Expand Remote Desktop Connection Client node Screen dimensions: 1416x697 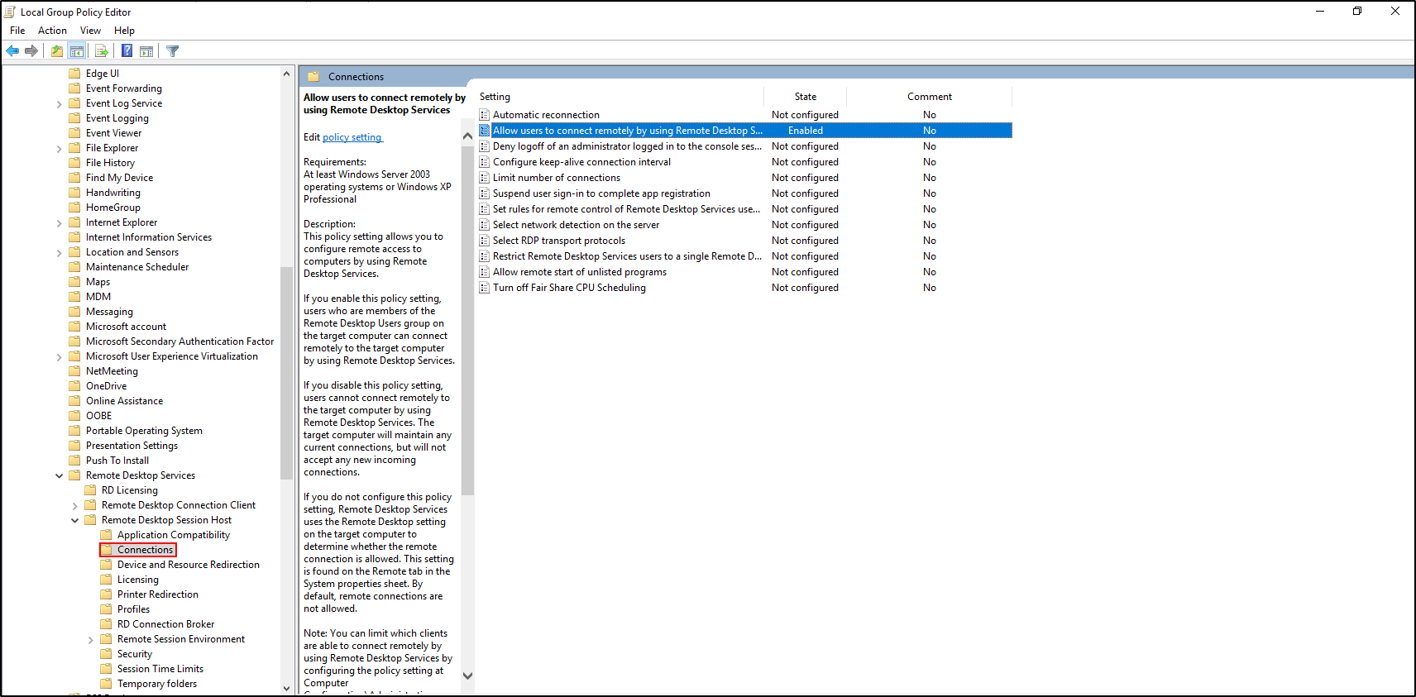74,506
